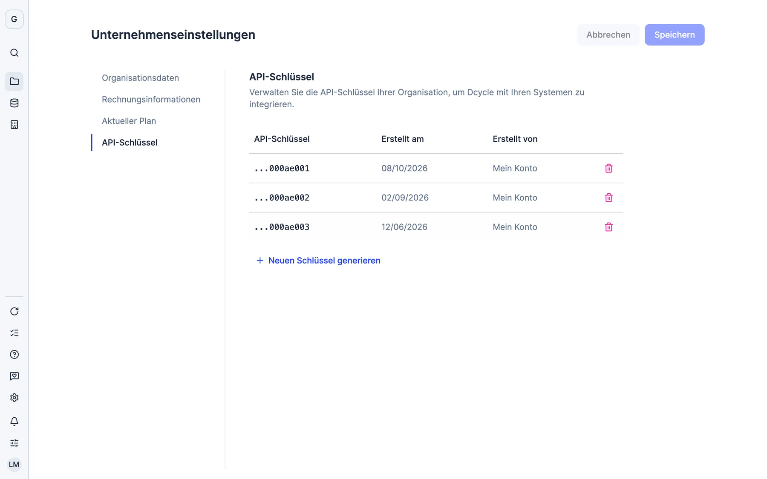
Task: Click Neuen Schlüssel generieren link
Action: [318, 261]
